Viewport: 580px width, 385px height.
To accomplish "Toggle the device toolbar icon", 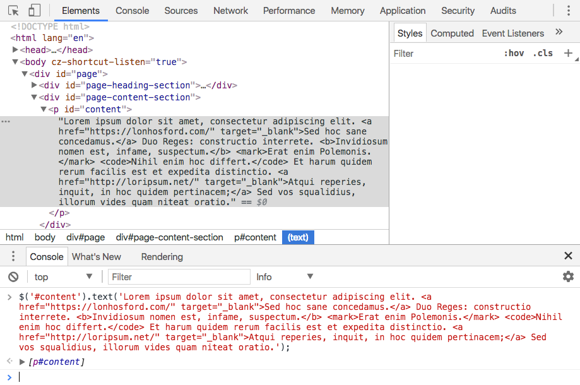I will 35,10.
